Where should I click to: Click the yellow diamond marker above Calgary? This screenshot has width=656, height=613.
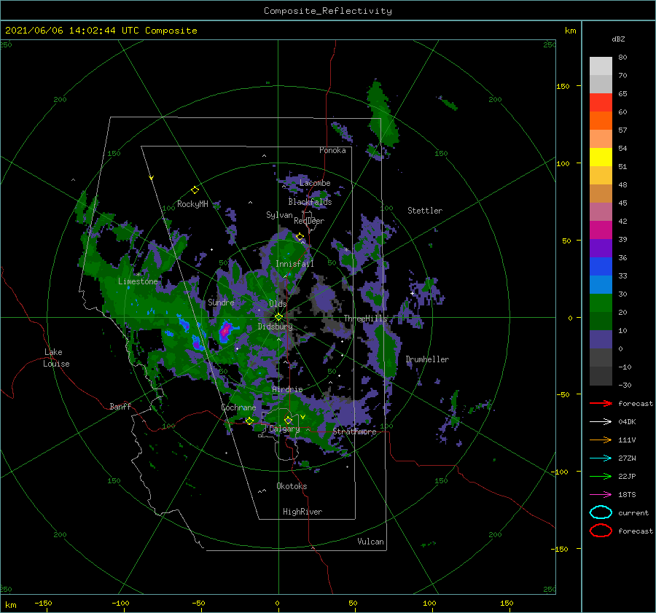pyautogui.click(x=288, y=420)
